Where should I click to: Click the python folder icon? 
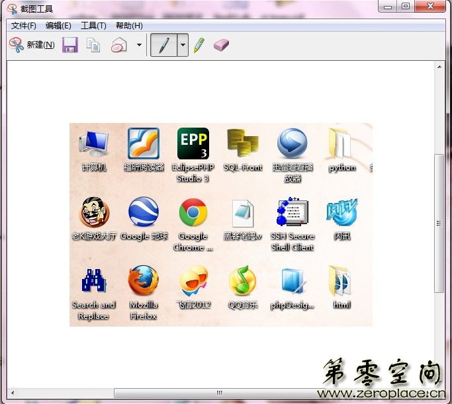click(x=340, y=143)
